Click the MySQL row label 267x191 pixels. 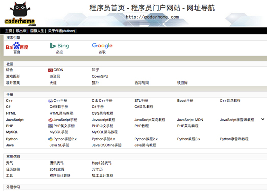tap(12, 132)
